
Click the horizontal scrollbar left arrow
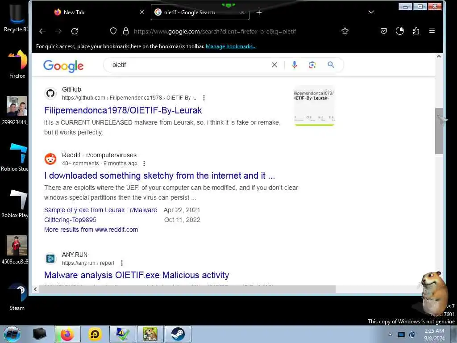coord(35,289)
